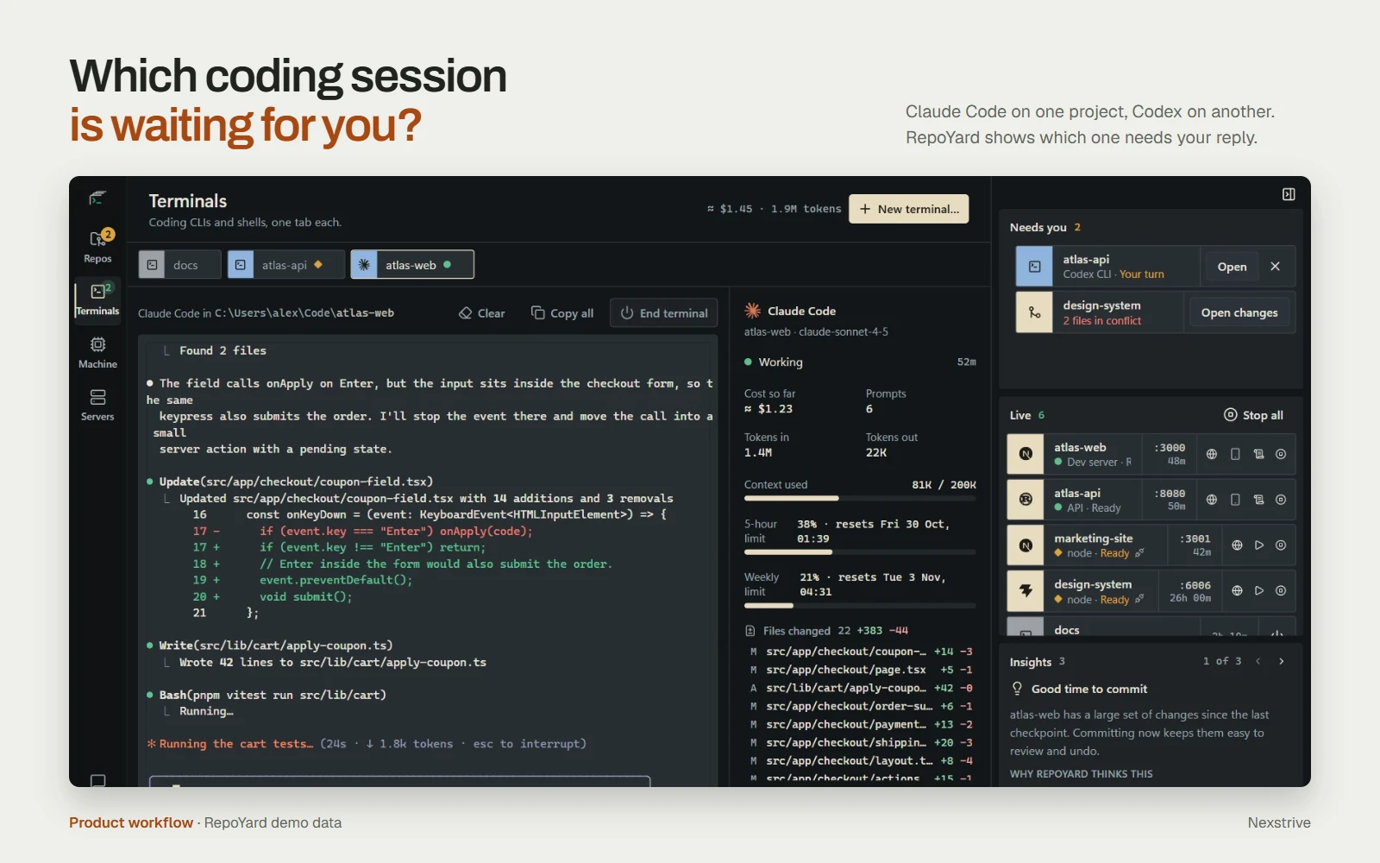This screenshot has height=863, width=1380.
Task: View logs for atlas-api server
Action: 1258,500
